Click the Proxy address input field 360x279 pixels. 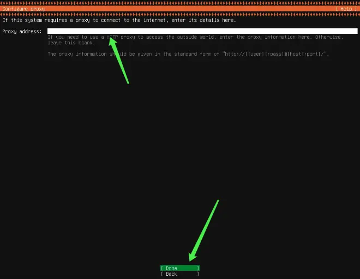coord(202,31)
